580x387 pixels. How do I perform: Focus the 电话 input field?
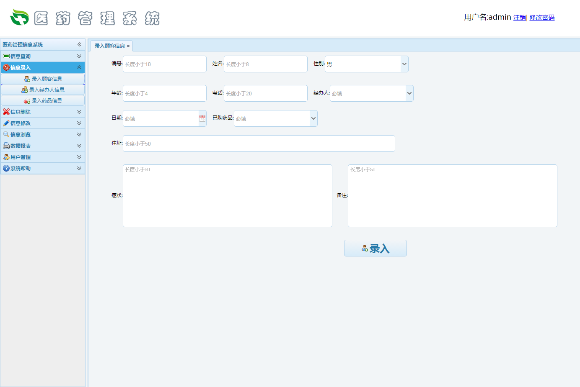(266, 93)
